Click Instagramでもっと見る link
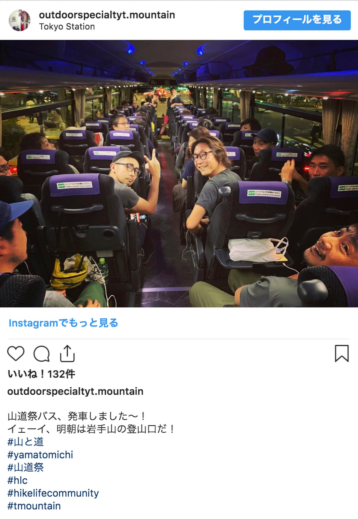The width and height of the screenshot is (358, 519). (63, 323)
